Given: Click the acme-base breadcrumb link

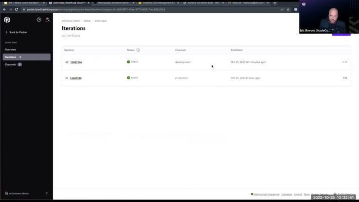Looking at the screenshot, I should [x=101, y=21].
